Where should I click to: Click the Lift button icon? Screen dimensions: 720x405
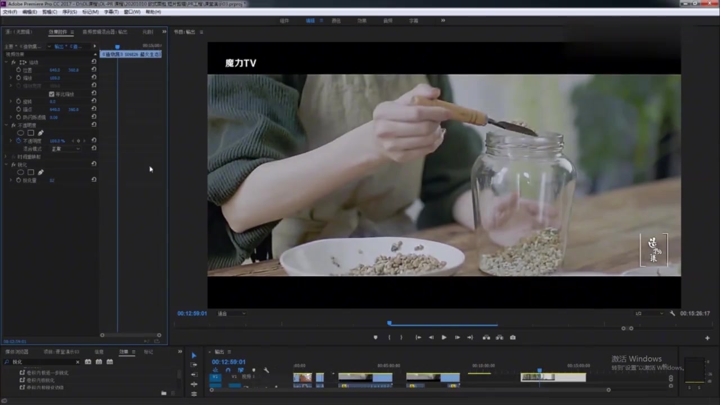[x=486, y=337]
